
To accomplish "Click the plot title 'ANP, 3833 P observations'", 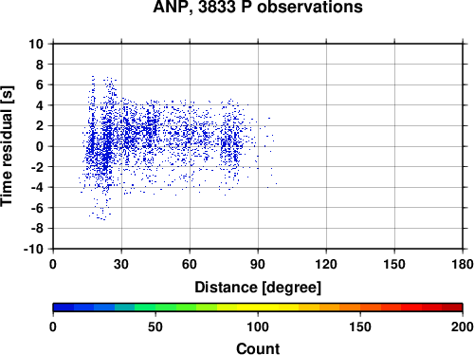I will (x=258, y=7).
